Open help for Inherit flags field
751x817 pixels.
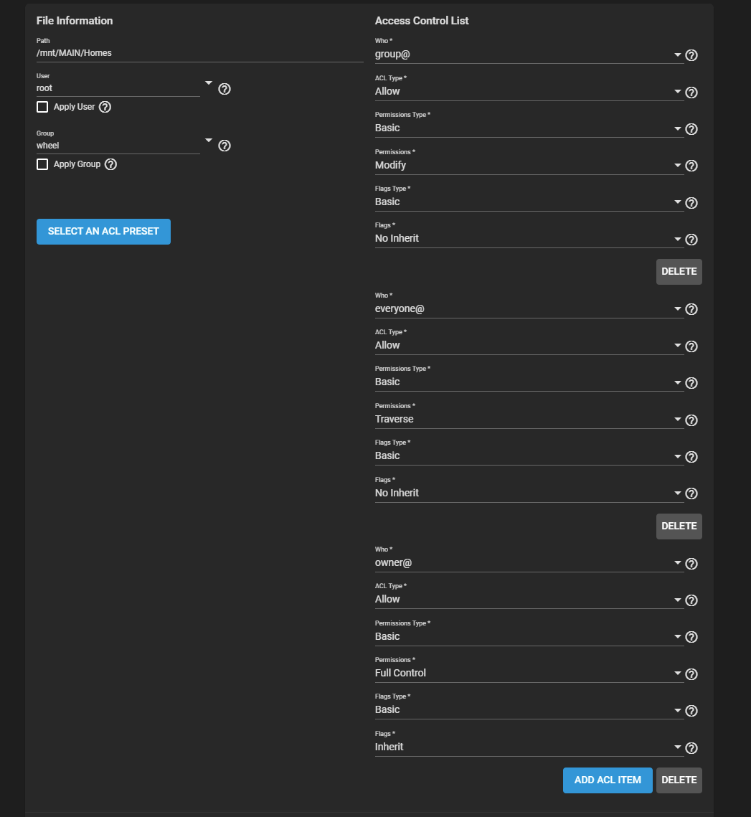click(691, 748)
